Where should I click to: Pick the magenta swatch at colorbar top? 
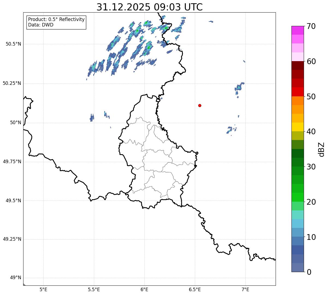(x=297, y=31)
